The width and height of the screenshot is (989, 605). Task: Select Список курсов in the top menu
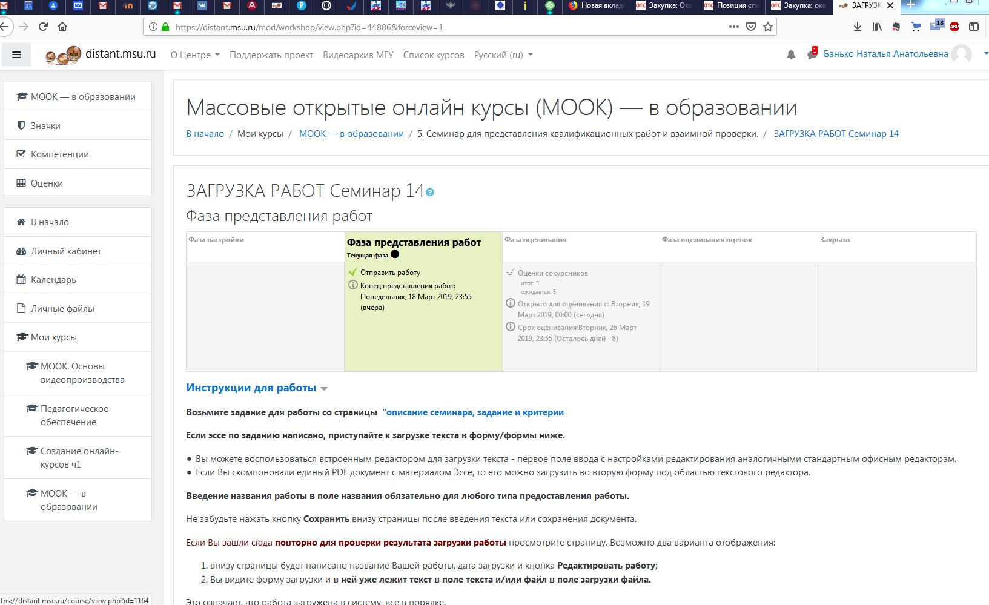coord(433,55)
